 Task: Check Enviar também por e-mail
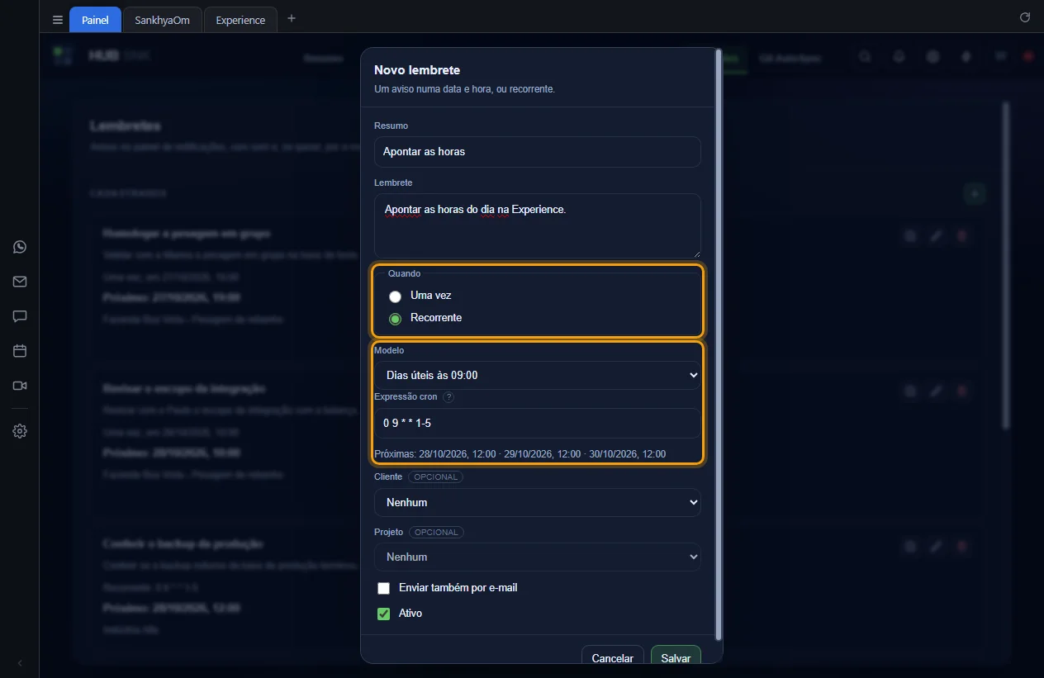(x=383, y=589)
